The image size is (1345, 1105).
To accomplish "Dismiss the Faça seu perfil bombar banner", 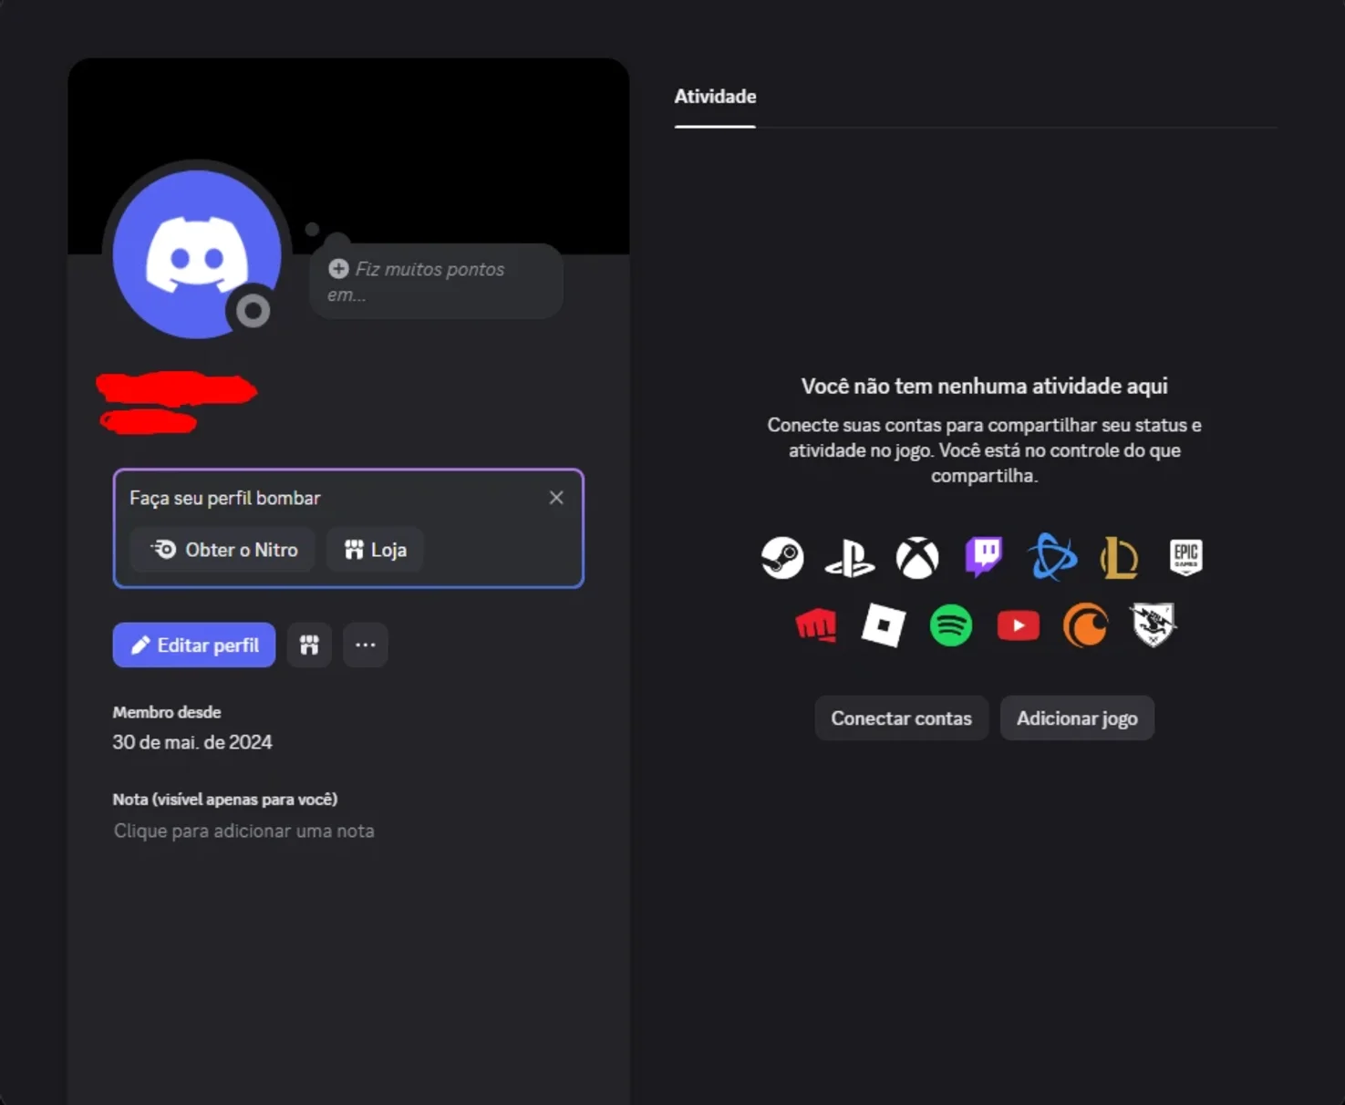I will (x=556, y=498).
